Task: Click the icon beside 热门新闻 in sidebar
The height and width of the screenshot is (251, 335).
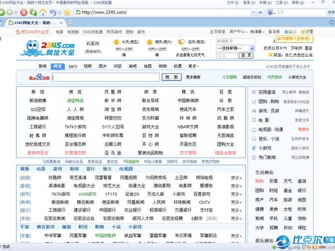Action: 254,158
